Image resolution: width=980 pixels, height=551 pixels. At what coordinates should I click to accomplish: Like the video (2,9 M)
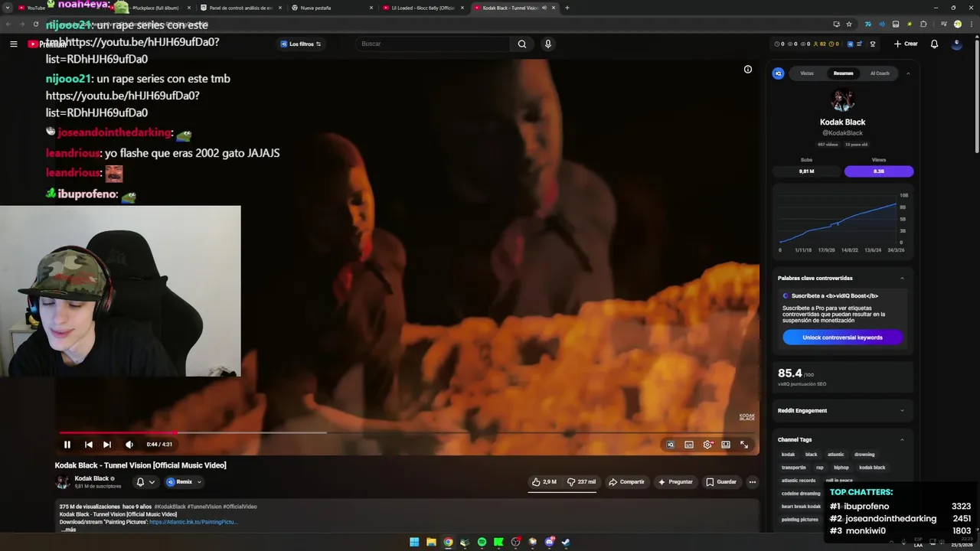pyautogui.click(x=545, y=482)
